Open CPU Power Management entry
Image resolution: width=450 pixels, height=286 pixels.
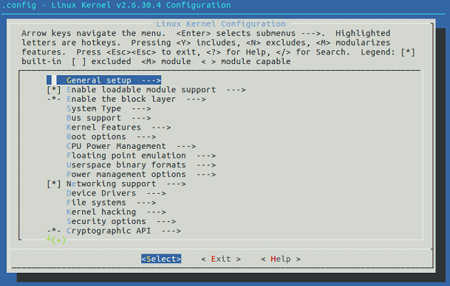coord(131,146)
